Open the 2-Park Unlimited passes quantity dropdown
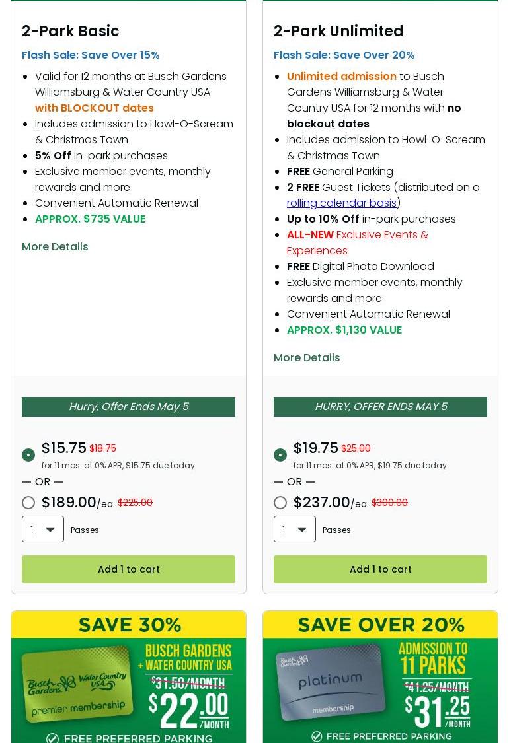This screenshot has width=509, height=743. pyautogui.click(x=295, y=529)
